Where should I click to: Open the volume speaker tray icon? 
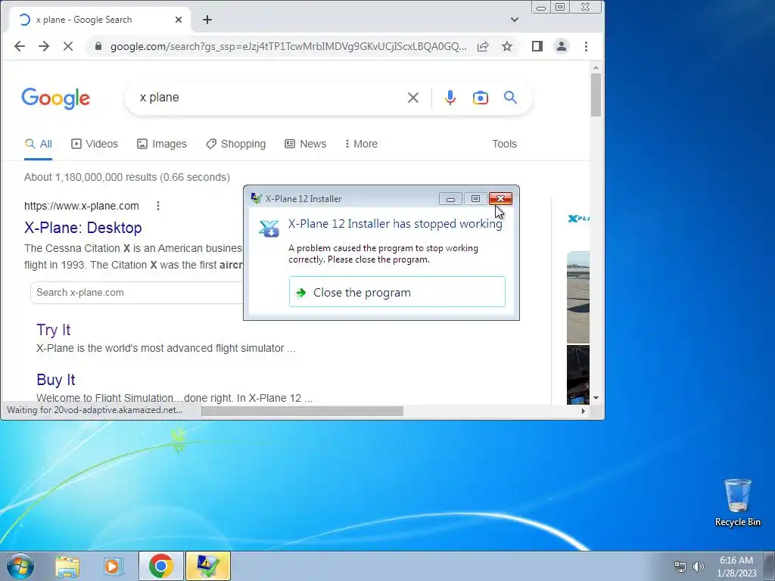click(699, 567)
